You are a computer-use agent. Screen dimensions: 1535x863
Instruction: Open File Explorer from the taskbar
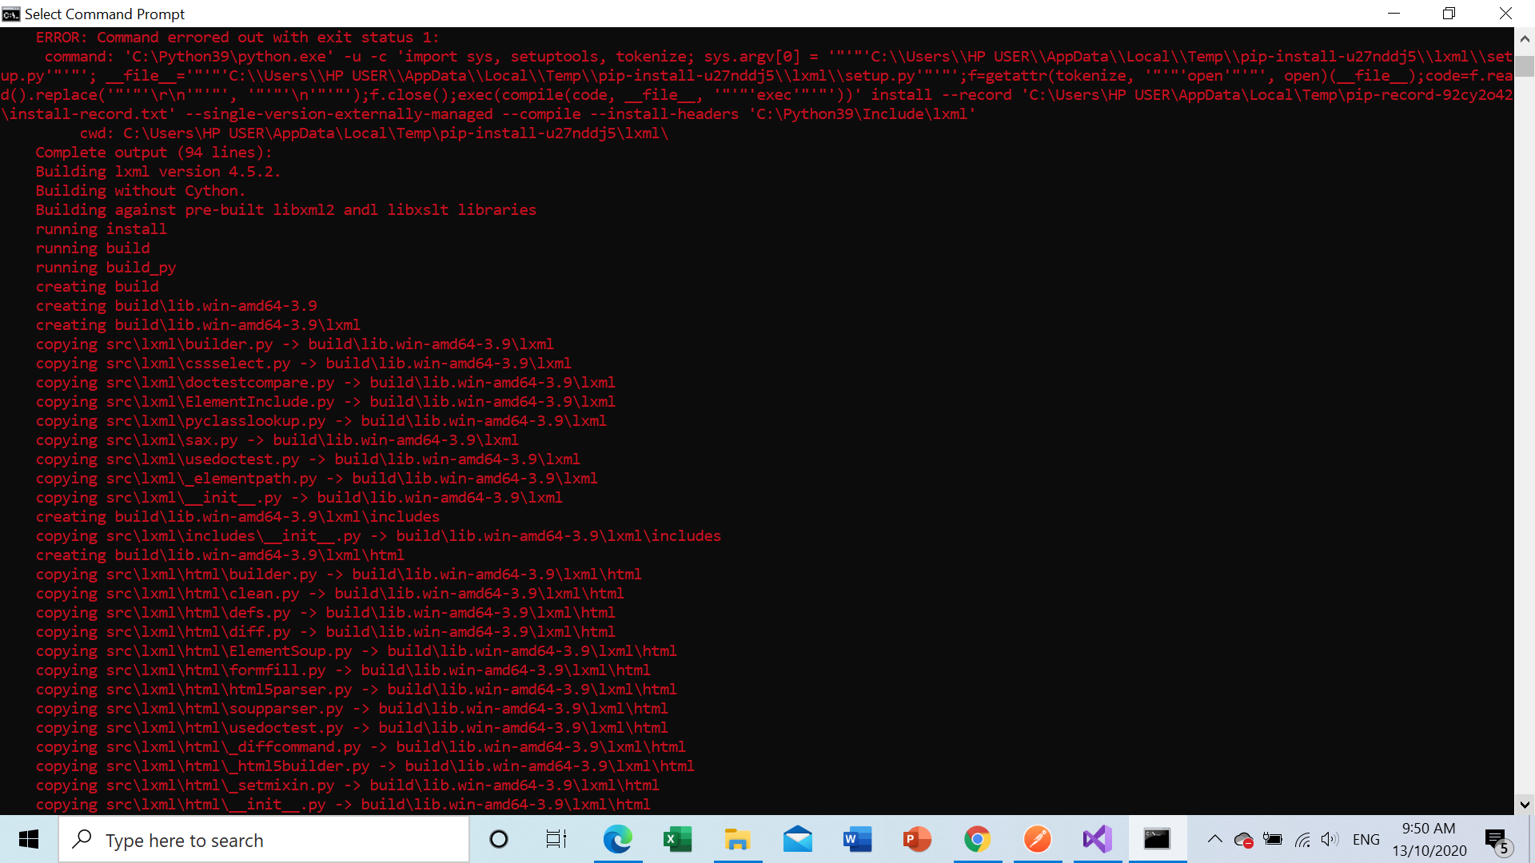pyautogui.click(x=738, y=839)
